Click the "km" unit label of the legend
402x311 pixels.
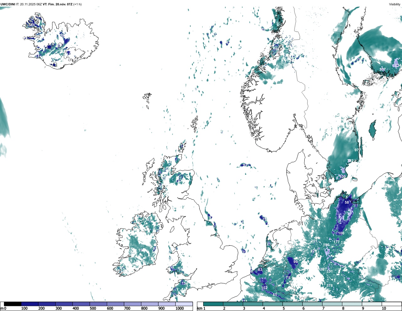[x=199, y=308]
